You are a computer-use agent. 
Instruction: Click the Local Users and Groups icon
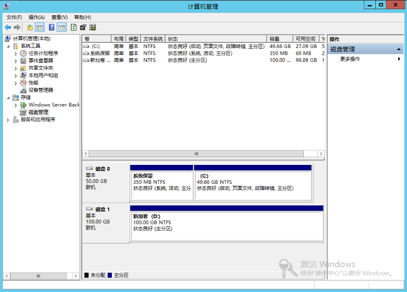point(23,75)
